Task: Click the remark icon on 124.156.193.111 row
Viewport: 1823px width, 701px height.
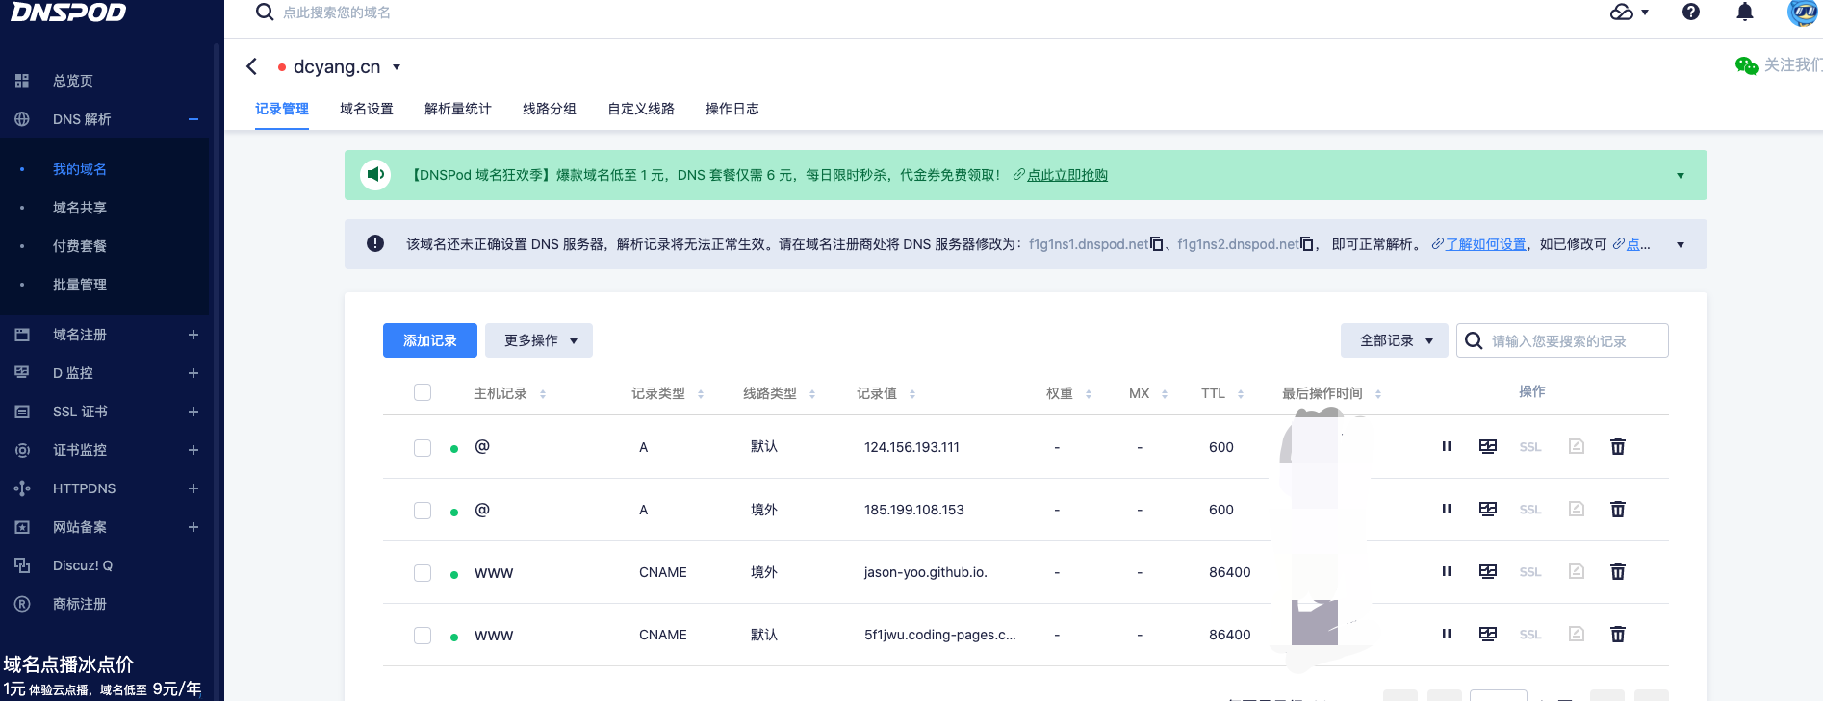Action: 1576,446
